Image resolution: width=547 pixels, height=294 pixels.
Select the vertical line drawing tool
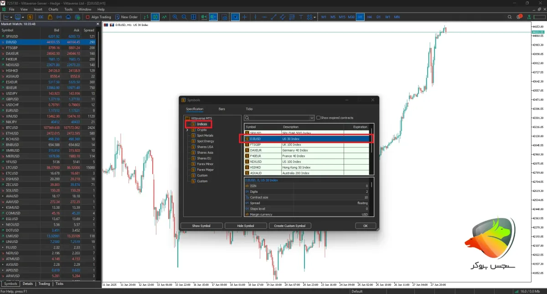255,17
